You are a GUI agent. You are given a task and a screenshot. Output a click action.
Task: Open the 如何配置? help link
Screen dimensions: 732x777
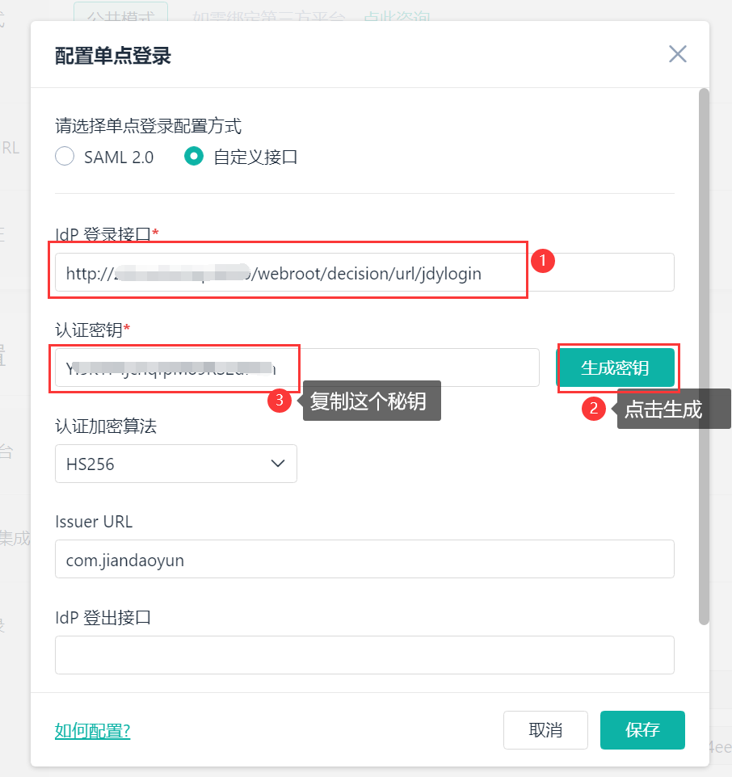(92, 731)
